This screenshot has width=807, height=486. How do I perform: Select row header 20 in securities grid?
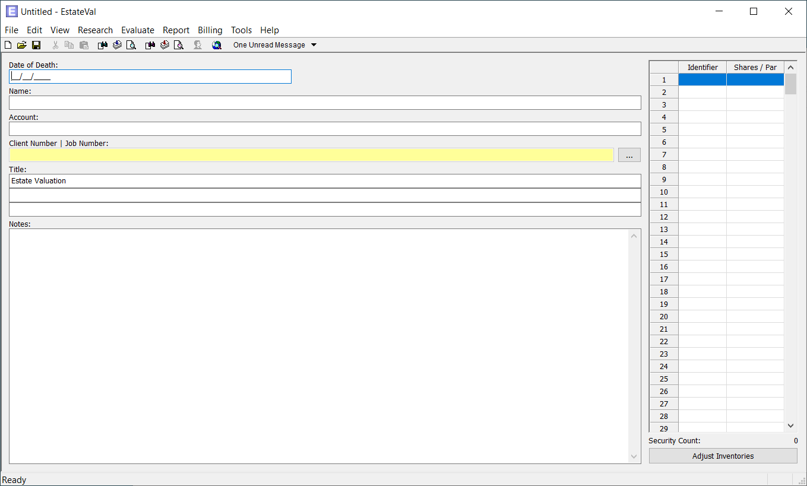pyautogui.click(x=664, y=316)
